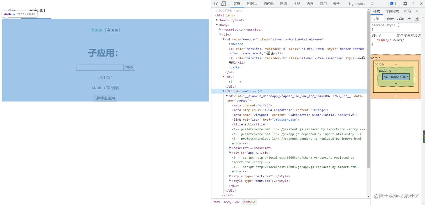Click the element.style rule block
The image size is (425, 205).
(396, 27)
